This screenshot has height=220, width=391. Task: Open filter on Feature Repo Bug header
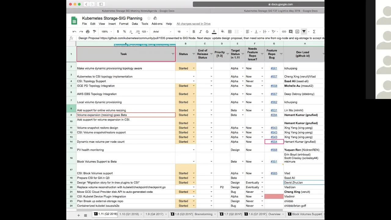click(281, 54)
